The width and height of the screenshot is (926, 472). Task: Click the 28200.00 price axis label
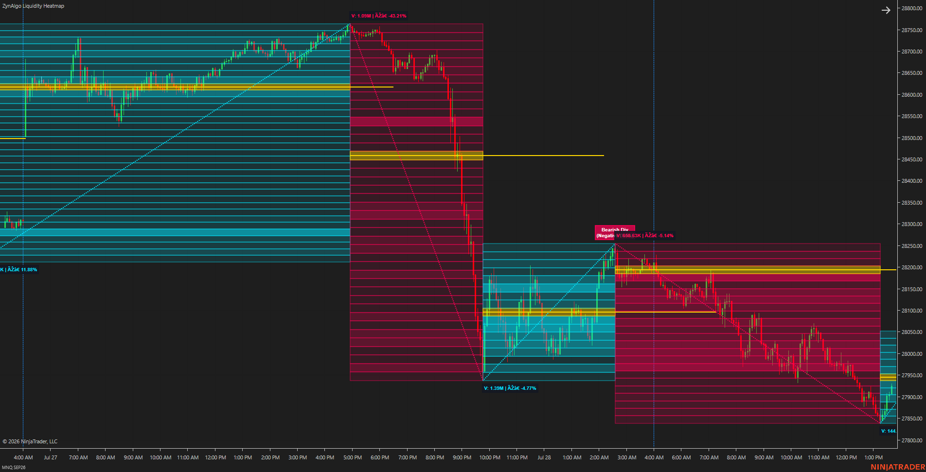912,267
